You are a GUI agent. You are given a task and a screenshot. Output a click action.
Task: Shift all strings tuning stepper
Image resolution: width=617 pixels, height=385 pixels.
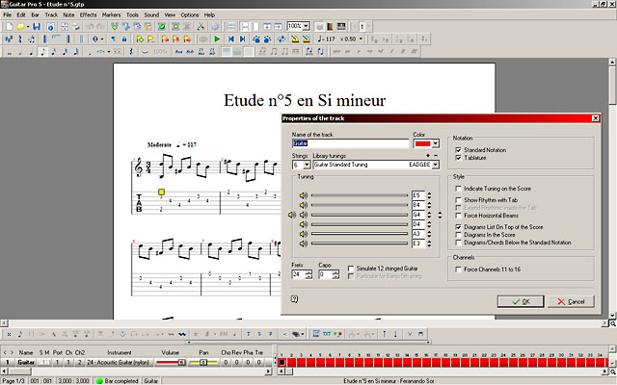pyautogui.click(x=440, y=215)
